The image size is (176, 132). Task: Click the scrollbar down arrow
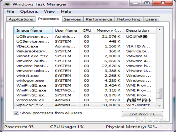click(x=159, y=106)
